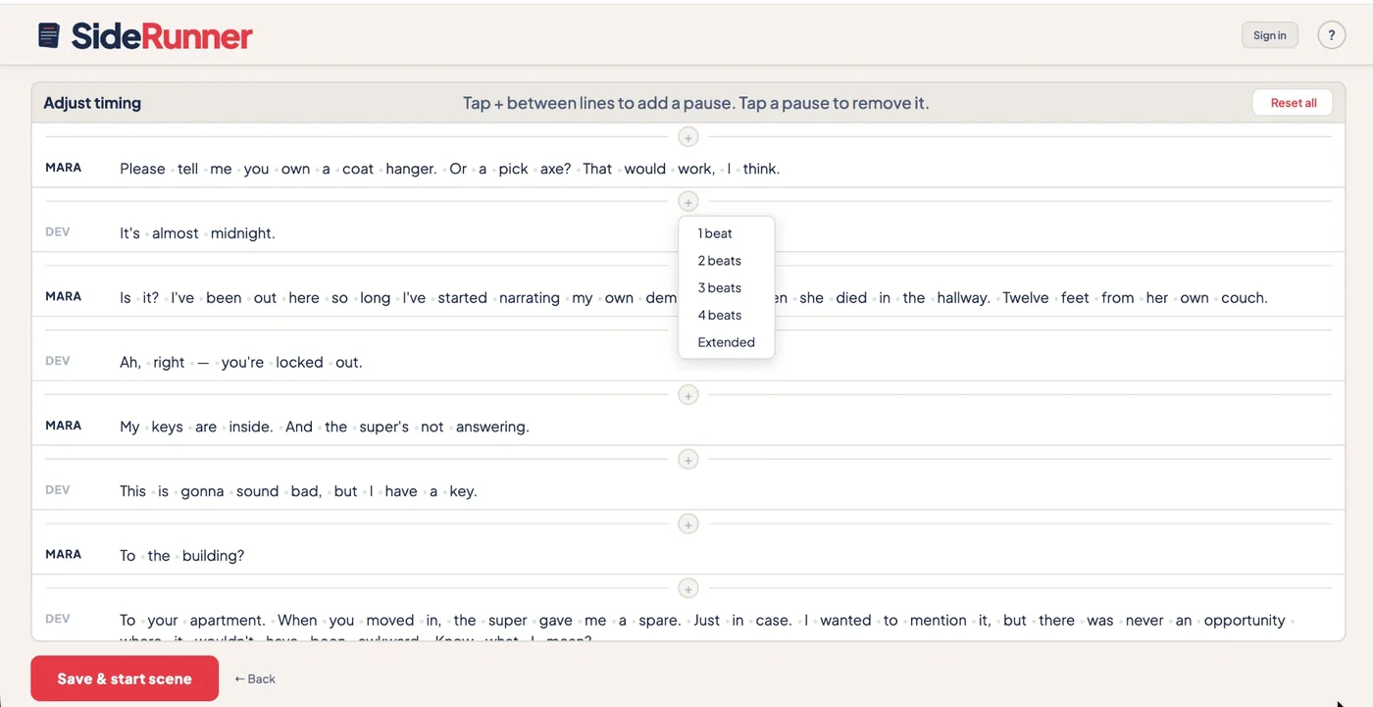Click the word "building?" in Mara's line
The image size is (1373, 707).
(213, 556)
